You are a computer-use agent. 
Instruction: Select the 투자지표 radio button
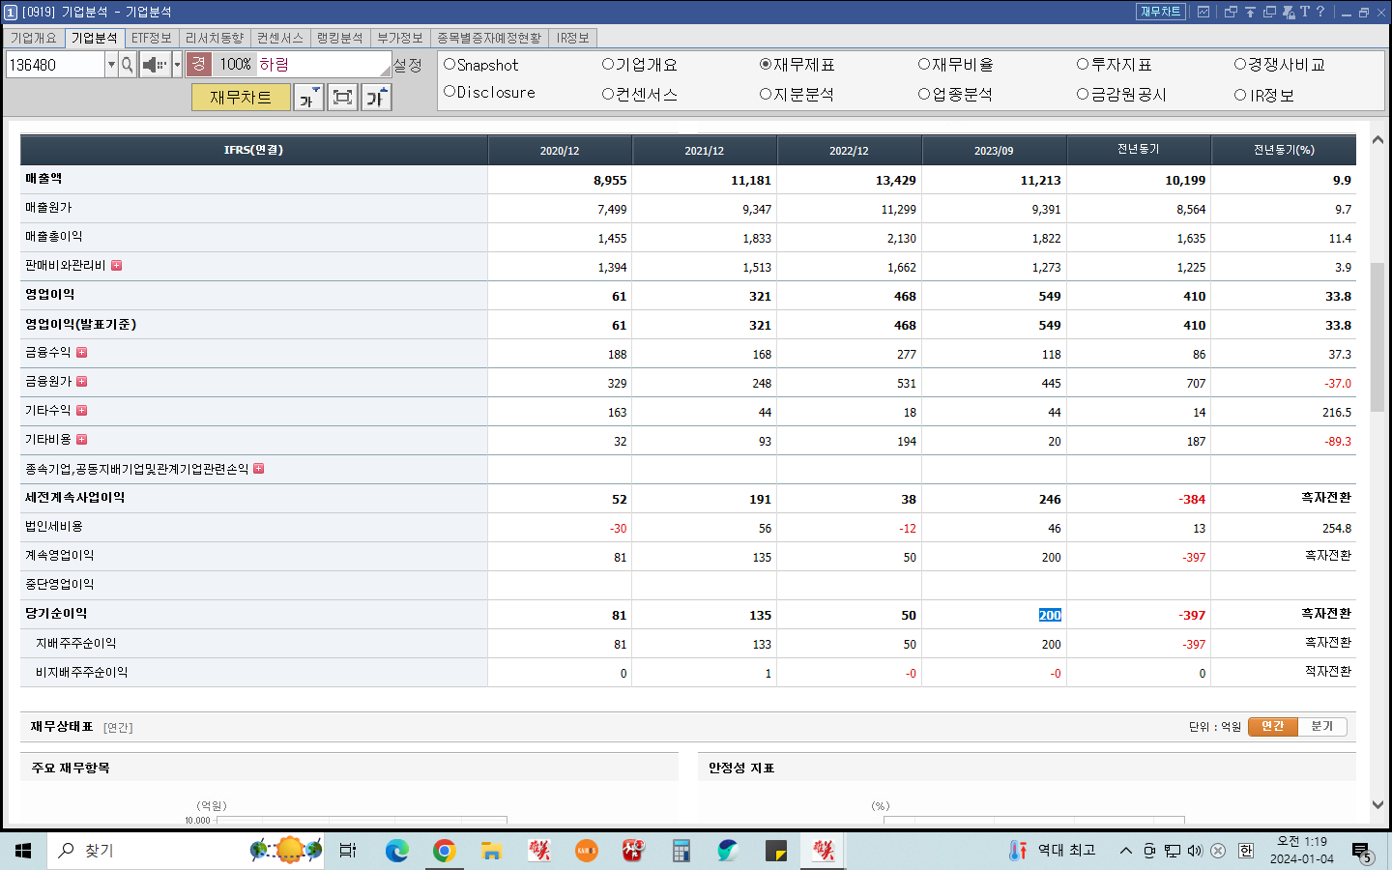[x=1083, y=64]
